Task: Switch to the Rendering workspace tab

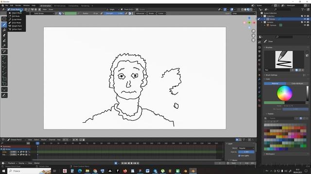Action: tap(85, 6)
